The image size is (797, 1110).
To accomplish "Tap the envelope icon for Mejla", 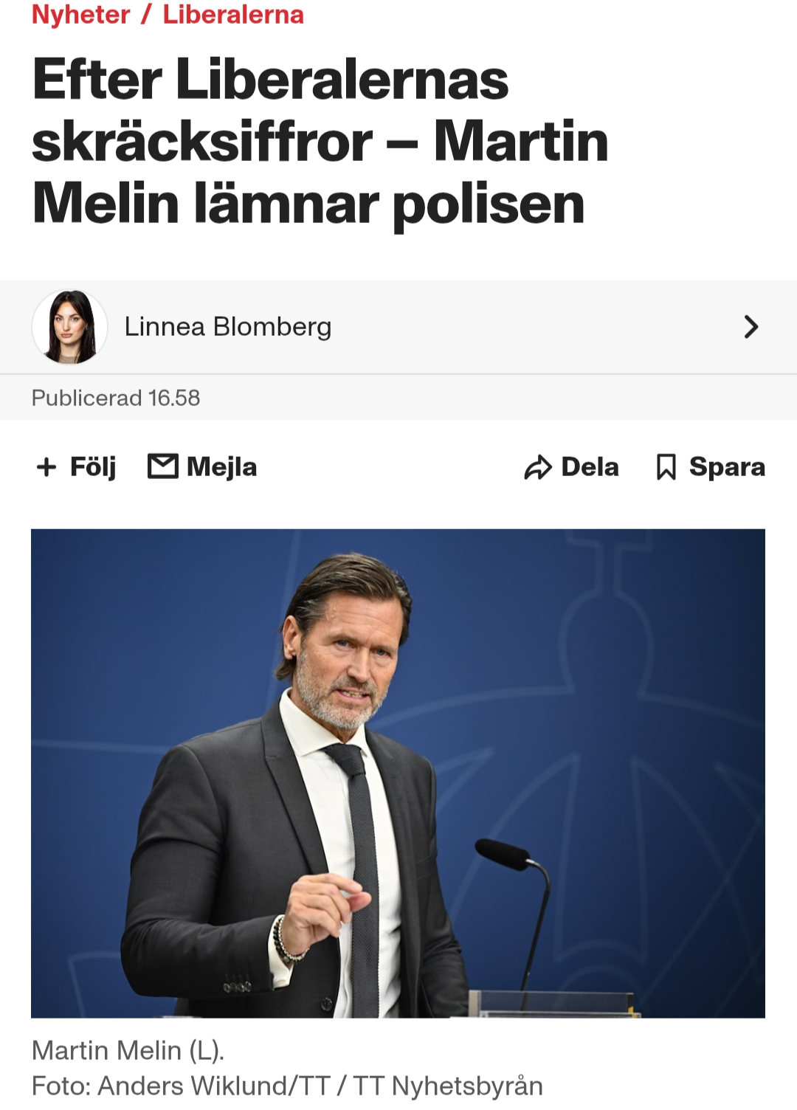I will point(163,466).
